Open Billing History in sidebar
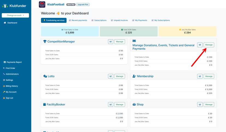 coord(12,86)
